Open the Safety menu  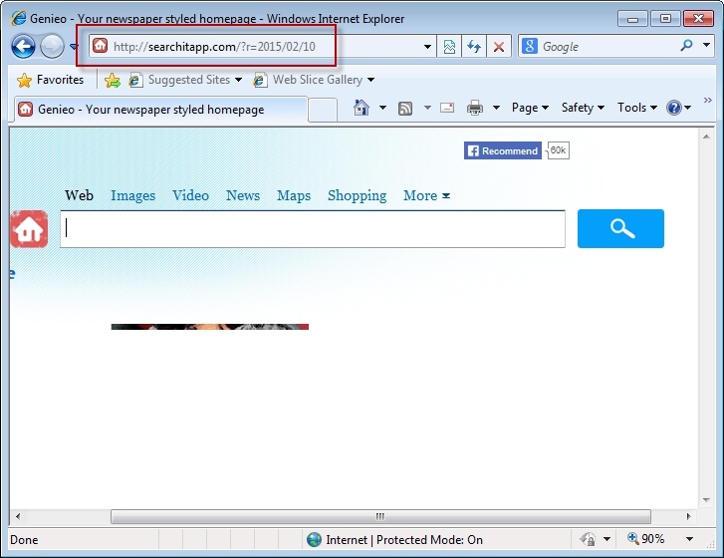coord(583,108)
